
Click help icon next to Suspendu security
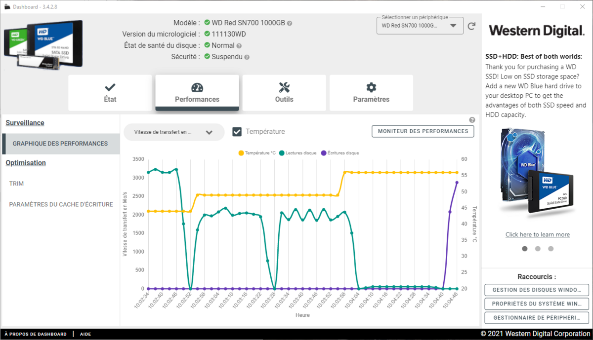pos(247,57)
